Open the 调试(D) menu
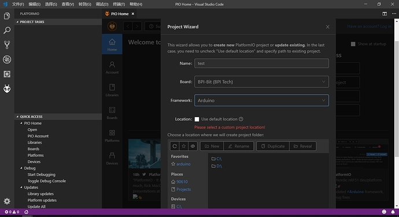Screen dimensions: 399x217 tap(102, 4)
